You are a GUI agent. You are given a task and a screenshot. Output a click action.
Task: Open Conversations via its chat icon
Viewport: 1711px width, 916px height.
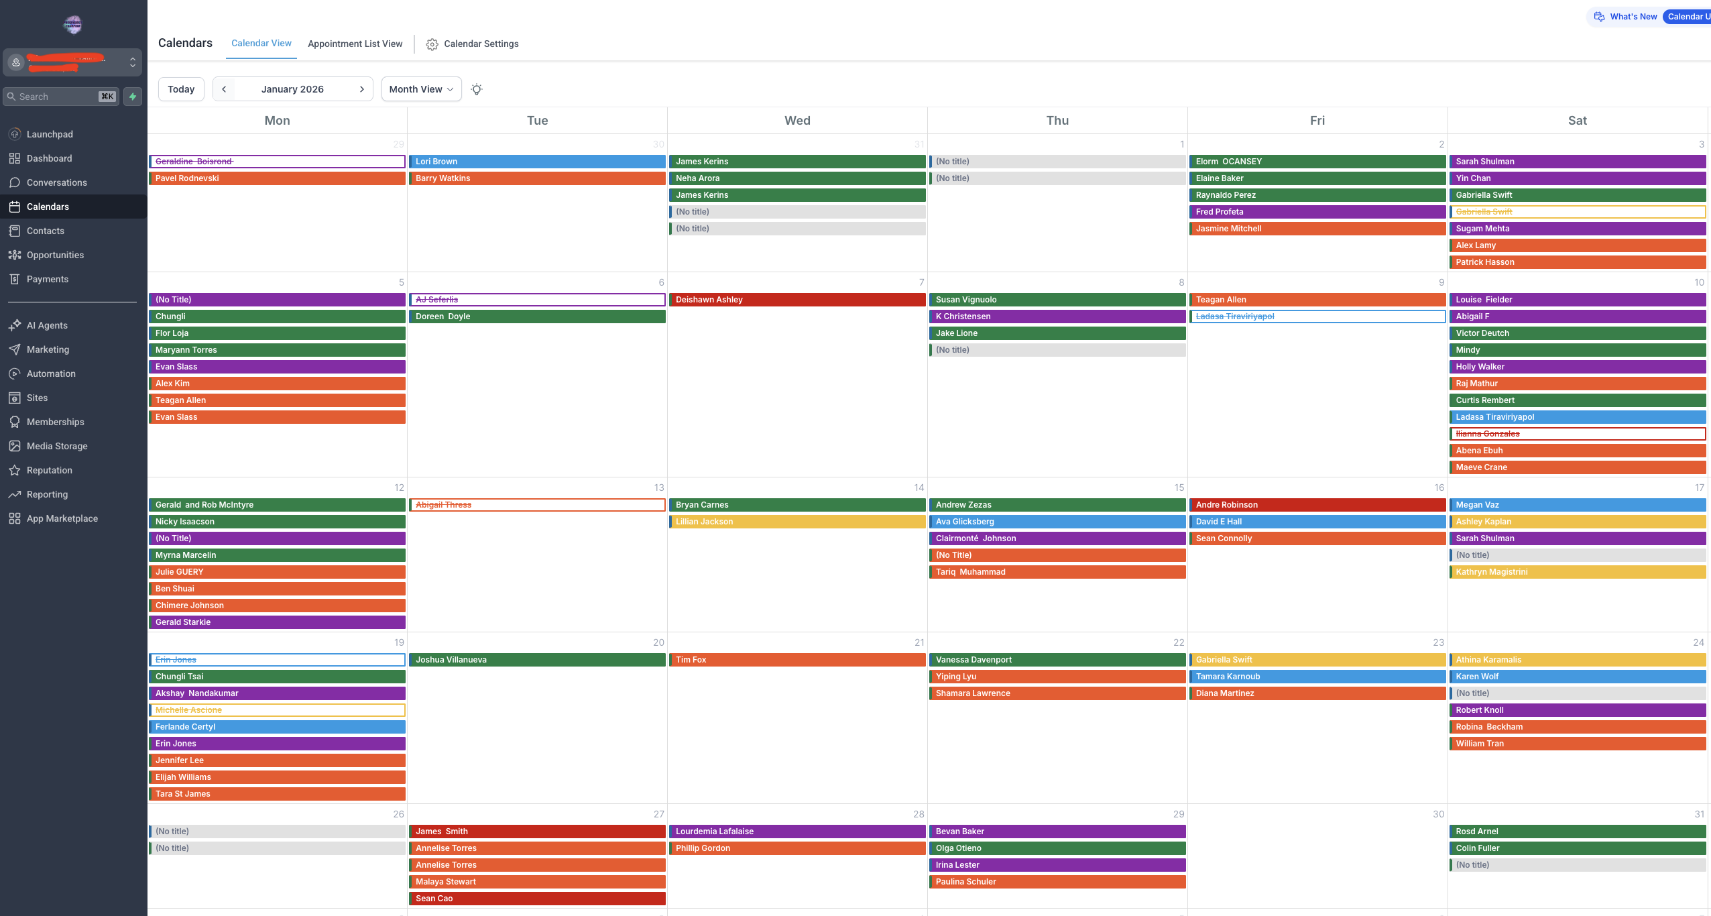(x=15, y=182)
